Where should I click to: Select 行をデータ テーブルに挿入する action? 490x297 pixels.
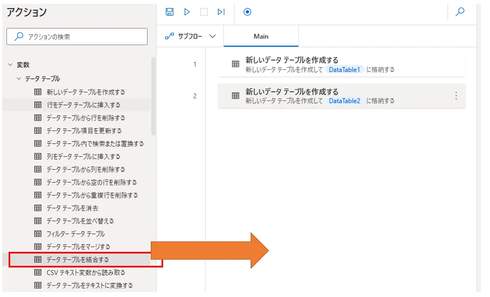coord(83,105)
